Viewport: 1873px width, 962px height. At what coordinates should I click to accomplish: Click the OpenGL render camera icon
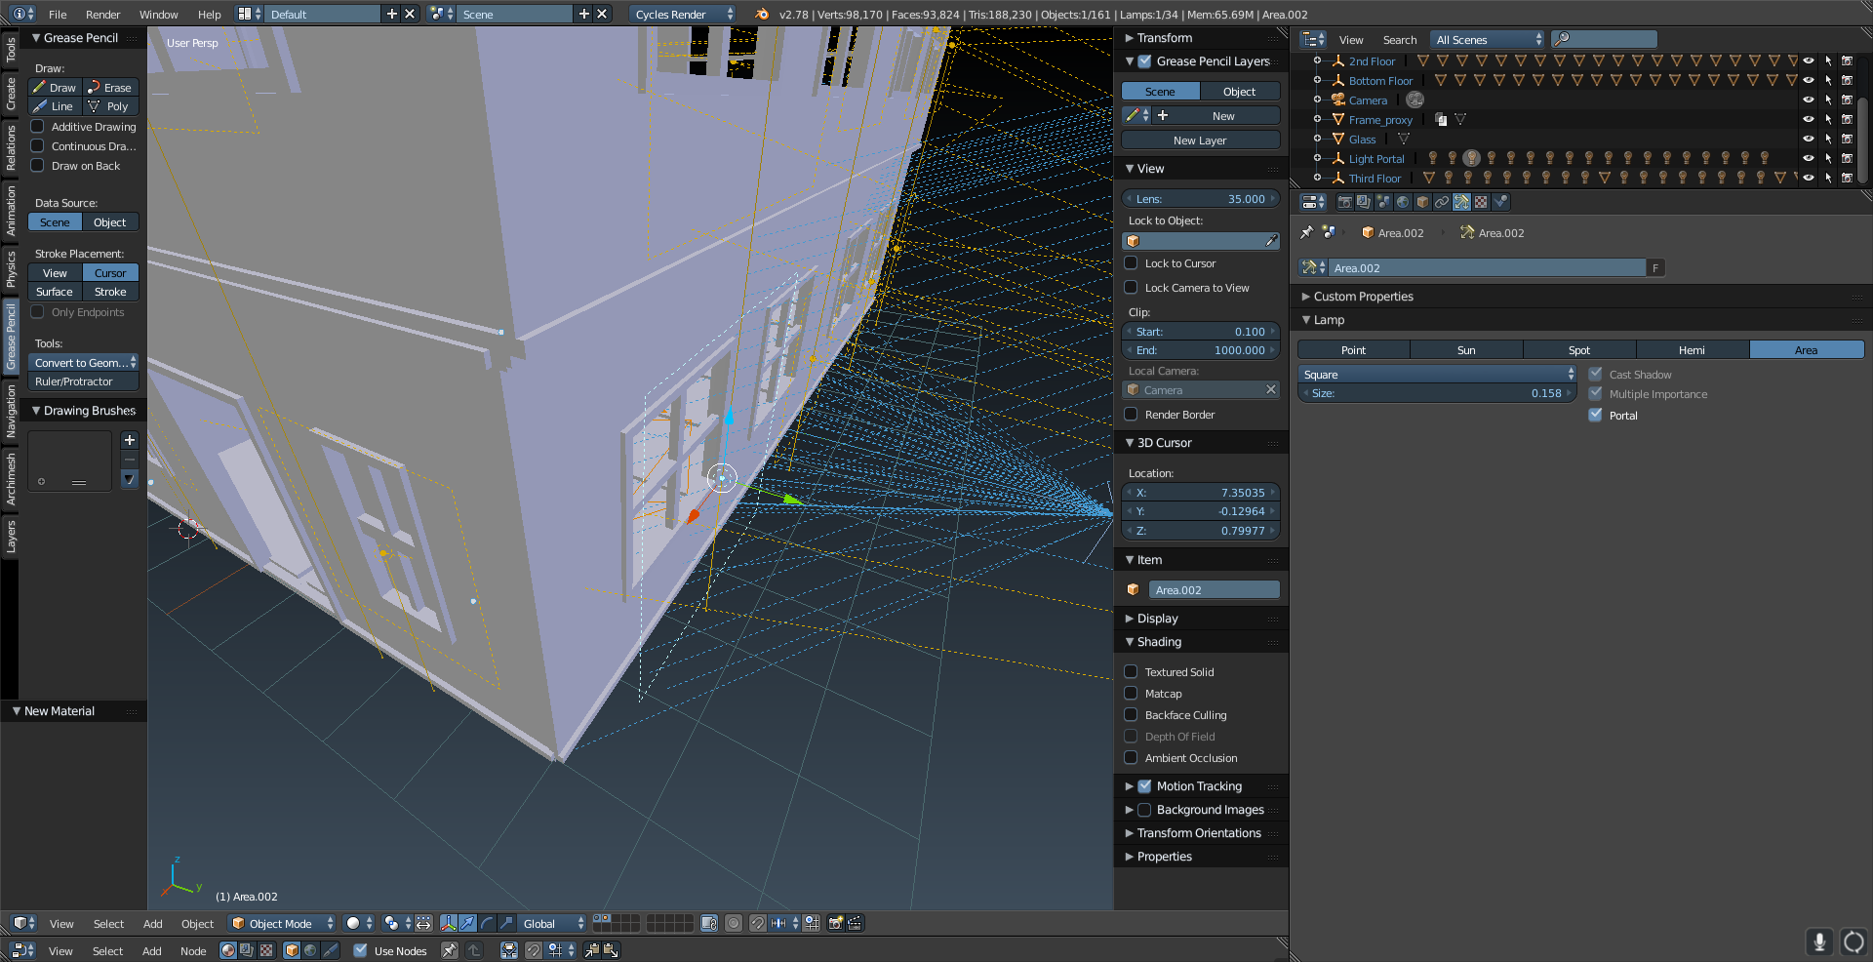point(835,923)
